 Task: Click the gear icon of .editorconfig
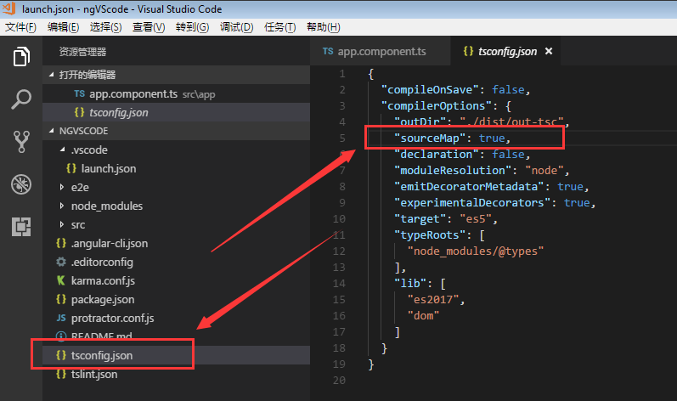pos(61,262)
